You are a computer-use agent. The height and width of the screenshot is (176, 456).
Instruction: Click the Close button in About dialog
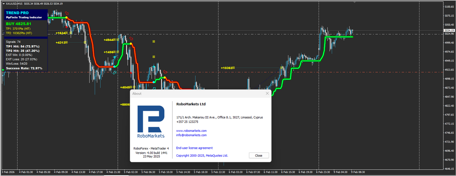click(x=259, y=156)
